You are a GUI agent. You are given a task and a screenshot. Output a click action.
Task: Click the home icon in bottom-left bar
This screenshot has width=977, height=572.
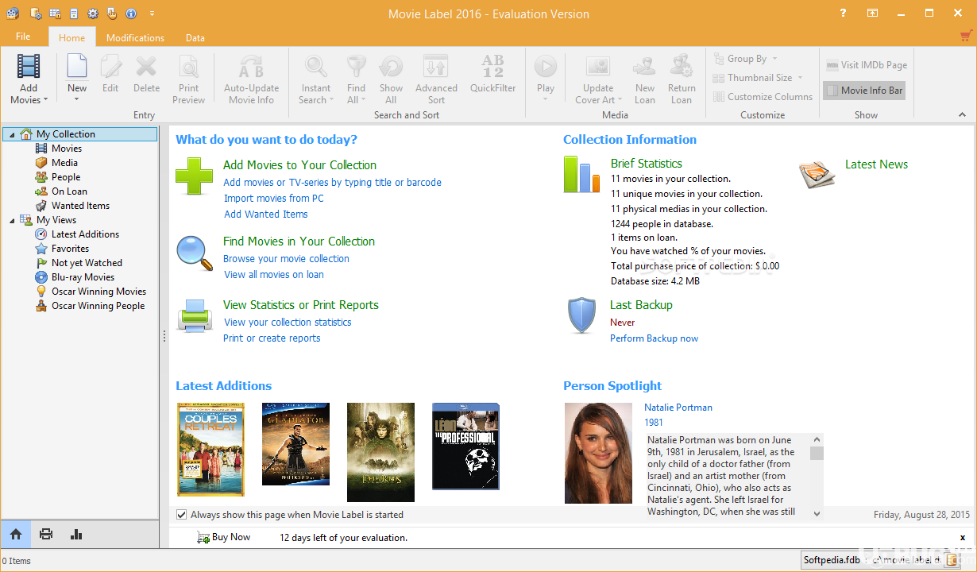tap(16, 534)
